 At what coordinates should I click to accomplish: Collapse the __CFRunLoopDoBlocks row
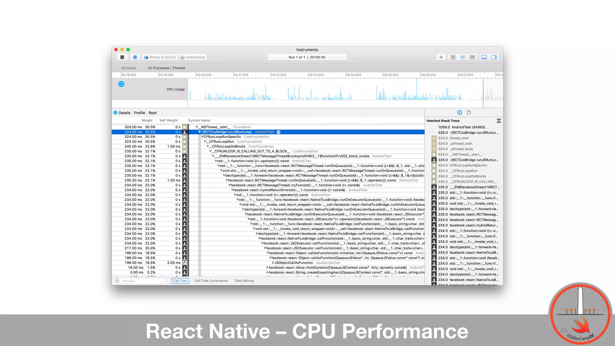(x=208, y=147)
